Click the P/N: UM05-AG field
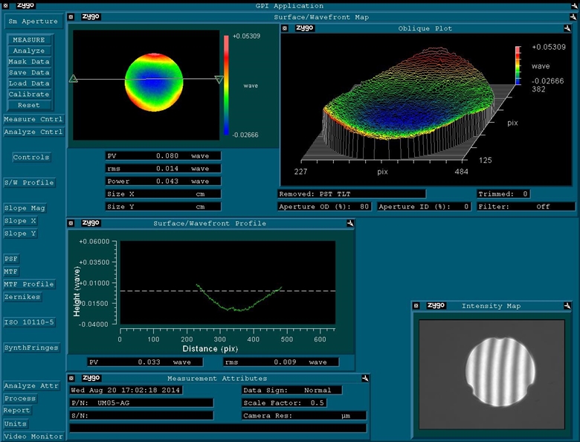The height and width of the screenshot is (442, 580). pyautogui.click(x=142, y=403)
